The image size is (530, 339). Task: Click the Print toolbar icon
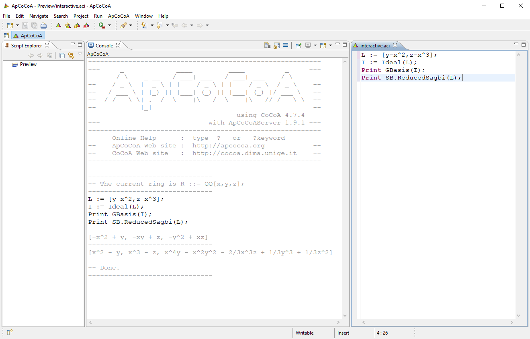click(43, 25)
